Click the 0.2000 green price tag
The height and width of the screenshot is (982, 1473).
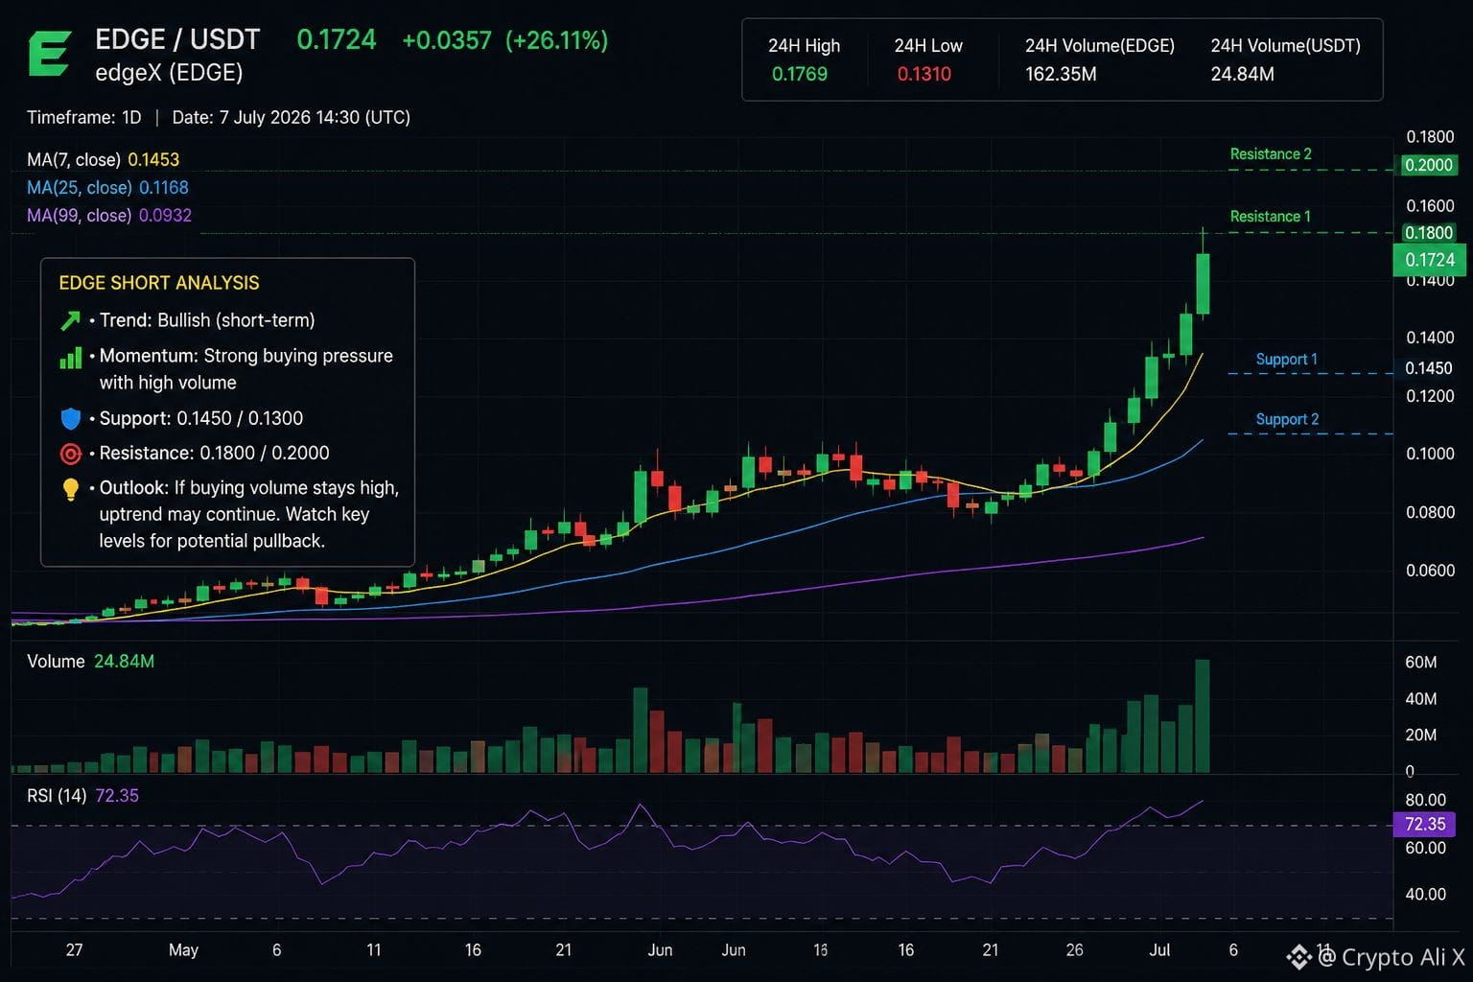[1428, 165]
